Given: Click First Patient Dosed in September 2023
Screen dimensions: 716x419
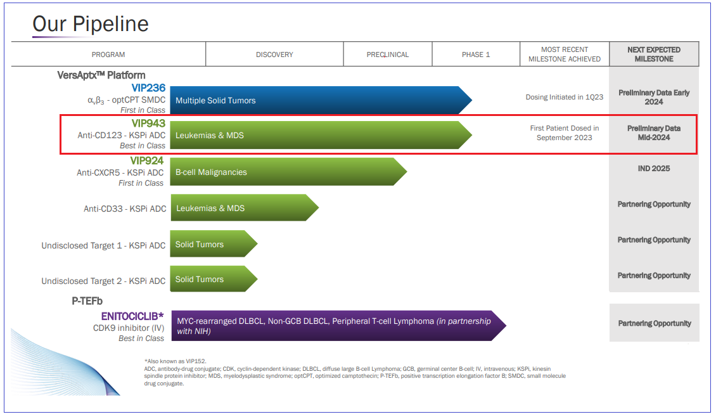Looking at the screenshot, I should pyautogui.click(x=564, y=132).
